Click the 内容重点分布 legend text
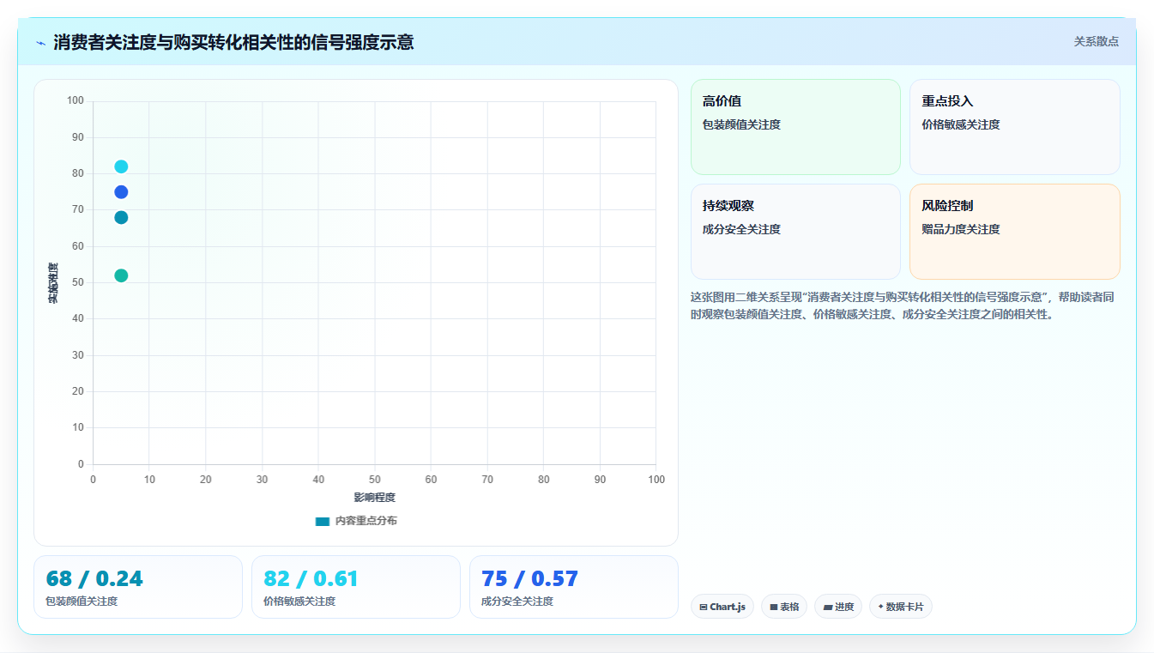Image resolution: width=1154 pixels, height=653 pixels. [x=366, y=521]
